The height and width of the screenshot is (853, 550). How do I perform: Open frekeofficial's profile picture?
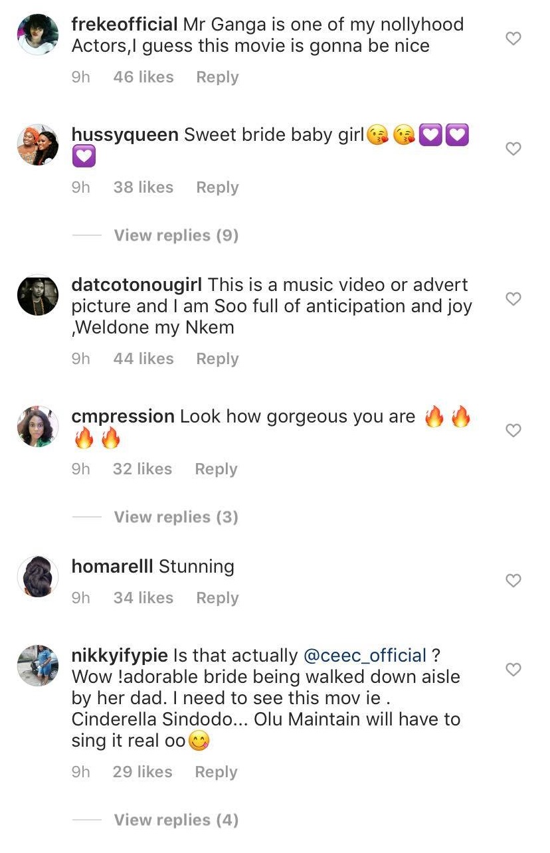37,35
